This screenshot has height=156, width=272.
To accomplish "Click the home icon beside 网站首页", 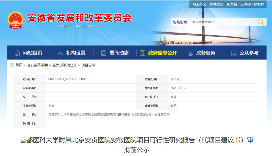I will (17, 53).
